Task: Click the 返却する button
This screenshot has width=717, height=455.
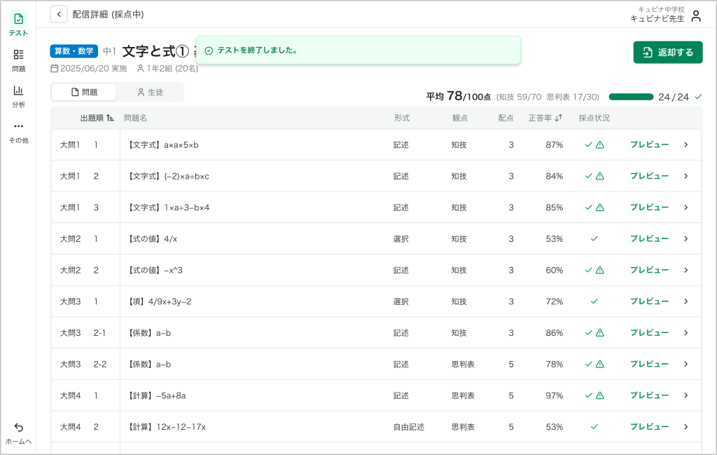Action: click(x=667, y=52)
